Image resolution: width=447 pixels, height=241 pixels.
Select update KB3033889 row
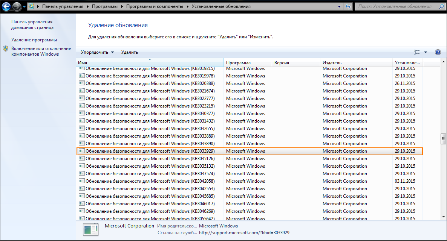click(250, 136)
